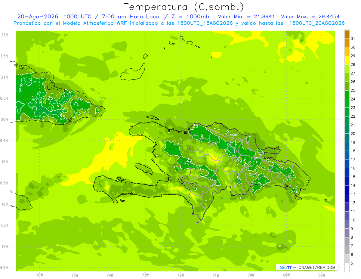Click the '75W' longitude axis label
This screenshot has width=361, height=279.
(x=75, y=275)
